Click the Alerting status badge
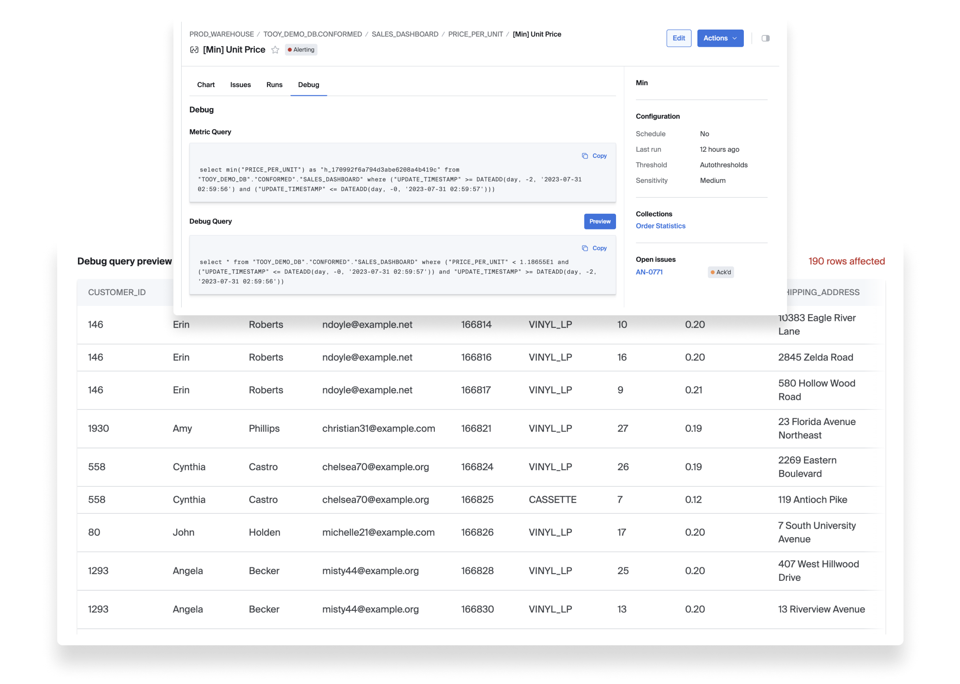960x684 pixels. coord(301,50)
